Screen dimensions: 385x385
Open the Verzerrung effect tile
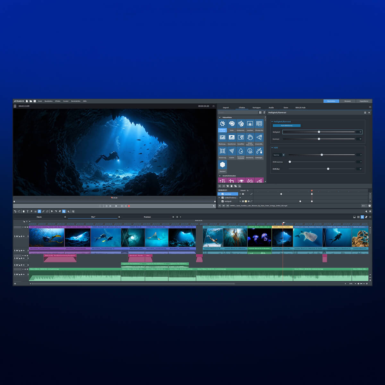(x=222, y=153)
